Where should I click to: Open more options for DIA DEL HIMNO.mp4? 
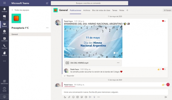tap(118, 63)
